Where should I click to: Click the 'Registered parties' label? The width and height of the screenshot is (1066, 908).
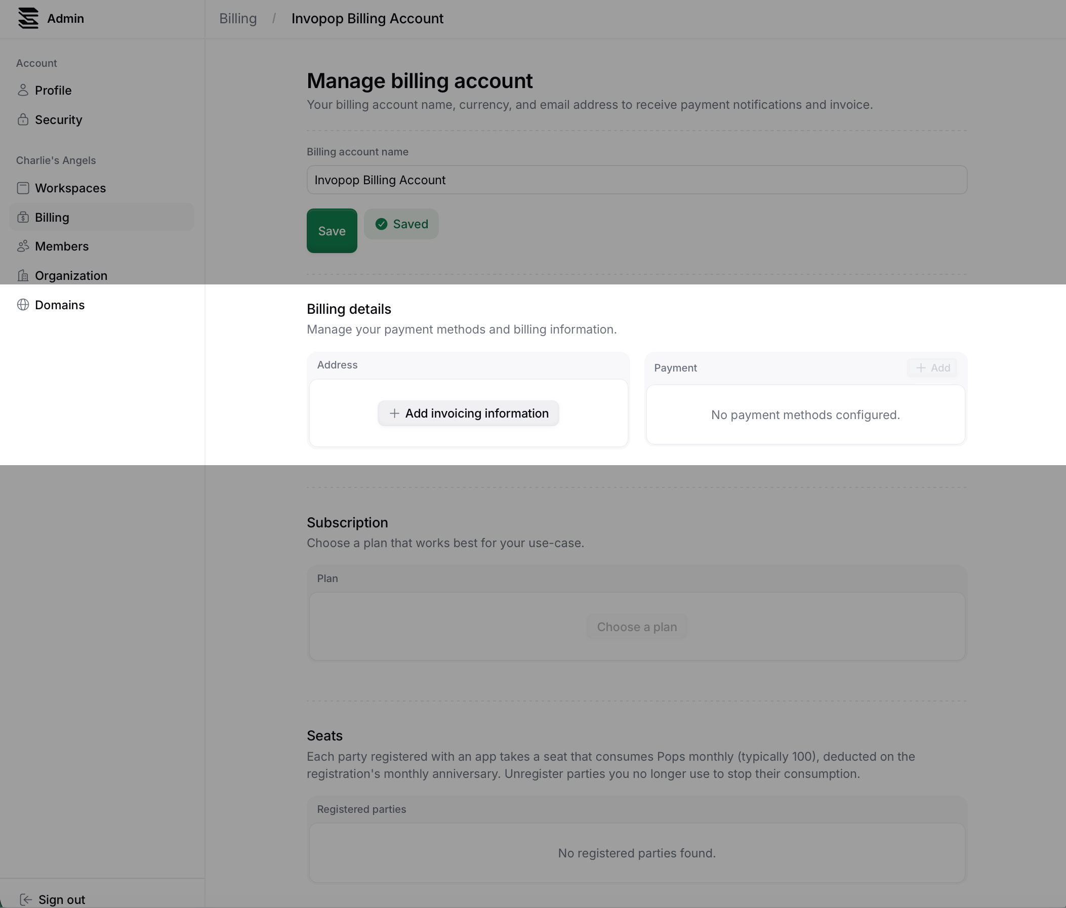click(361, 809)
